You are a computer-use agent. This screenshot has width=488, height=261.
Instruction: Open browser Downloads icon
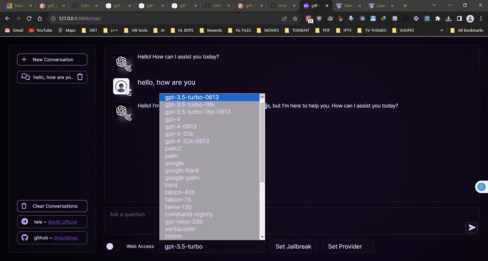[x=448, y=19]
